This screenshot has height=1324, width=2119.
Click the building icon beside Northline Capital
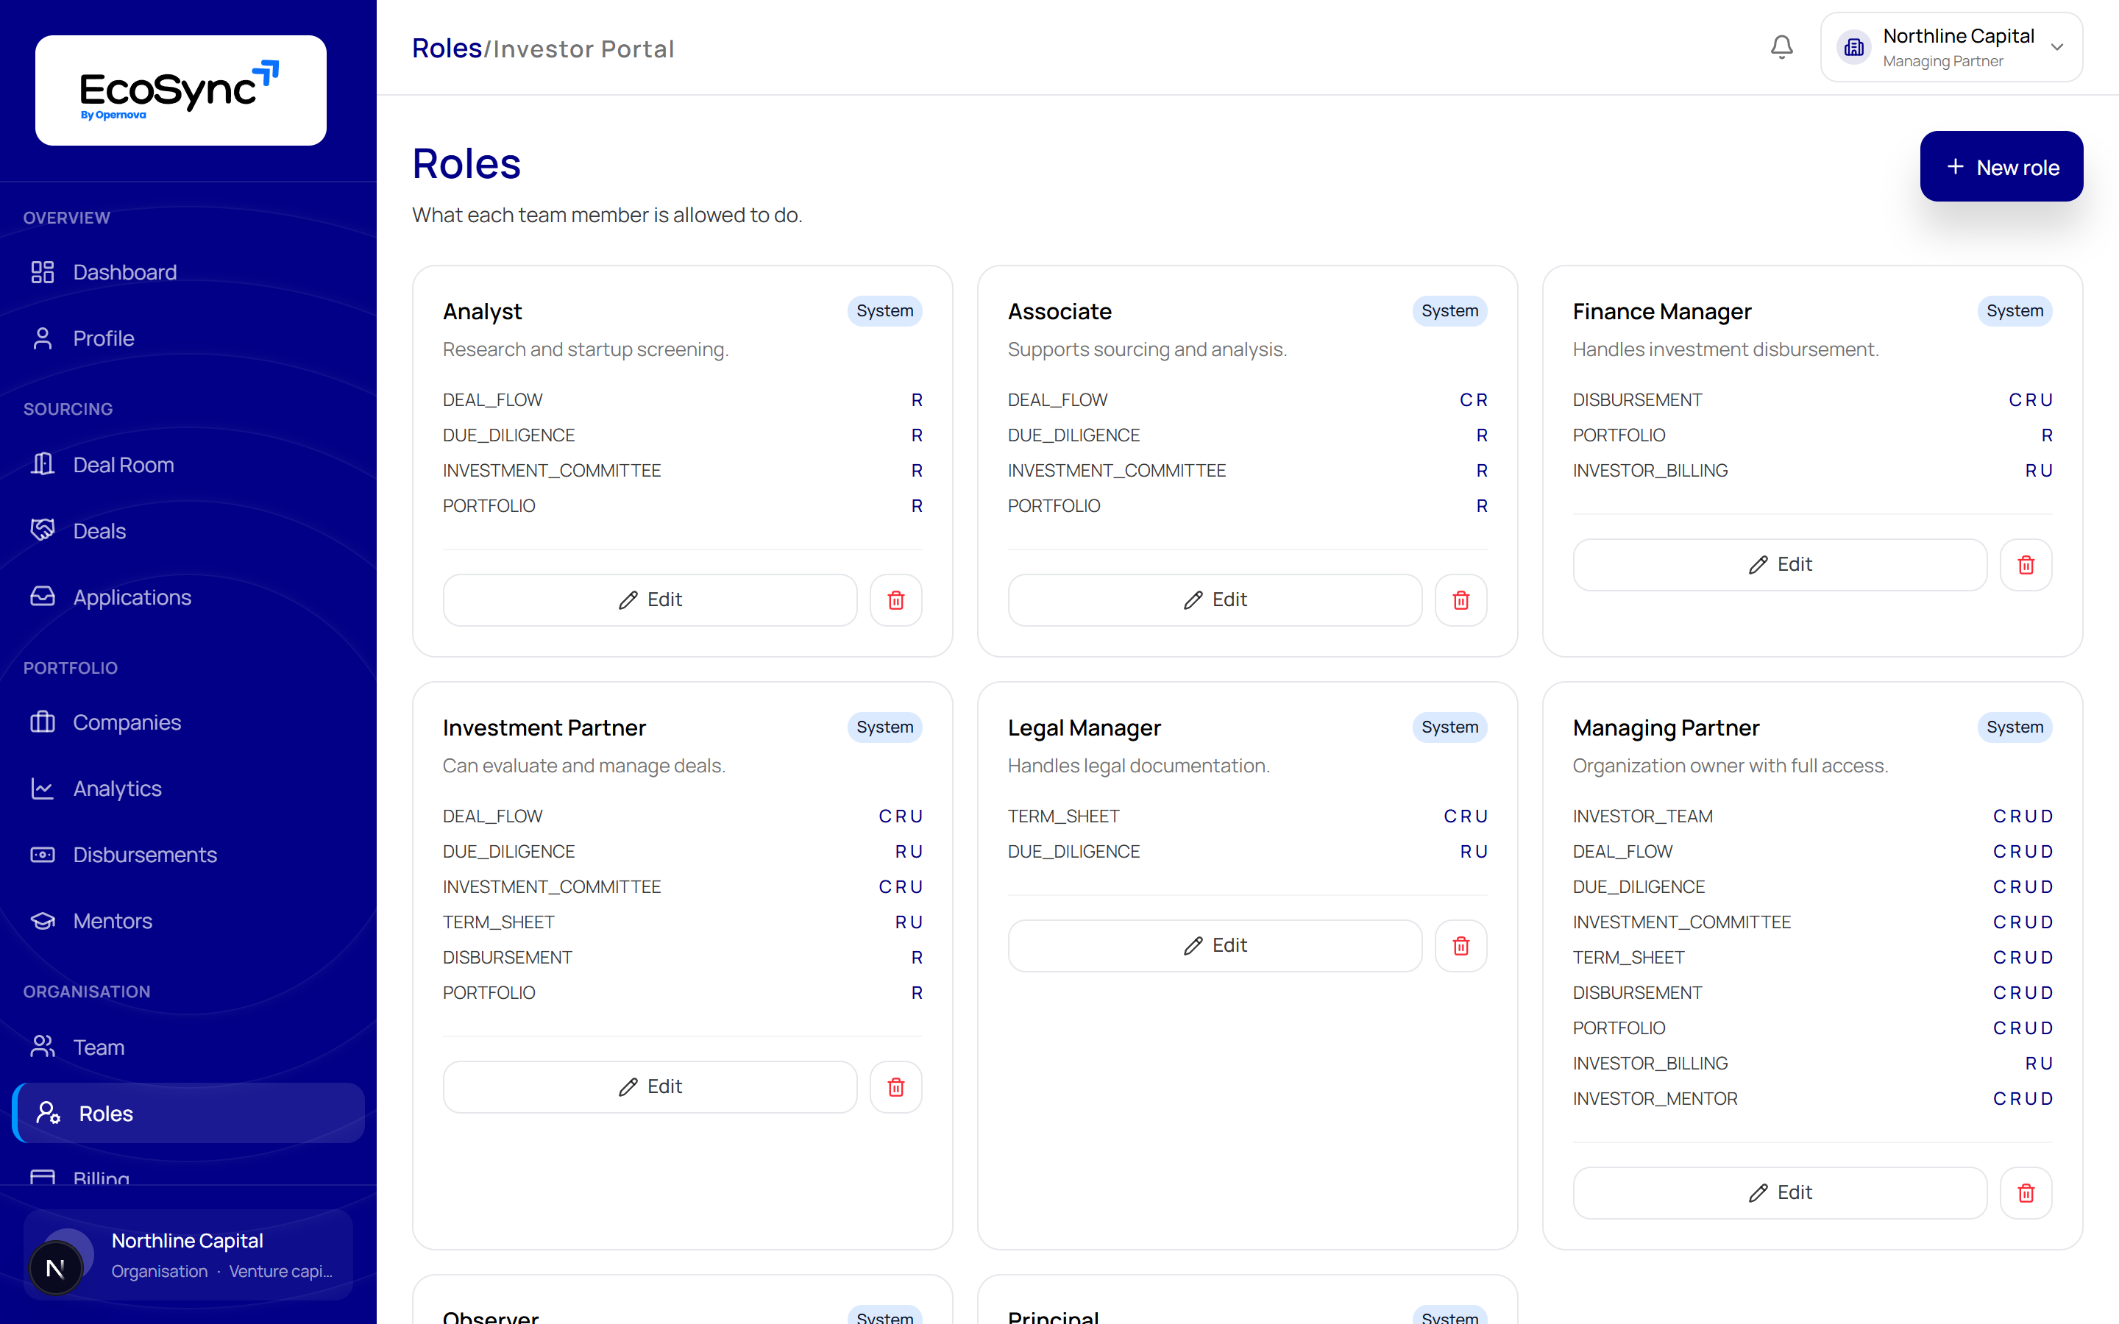click(1853, 47)
